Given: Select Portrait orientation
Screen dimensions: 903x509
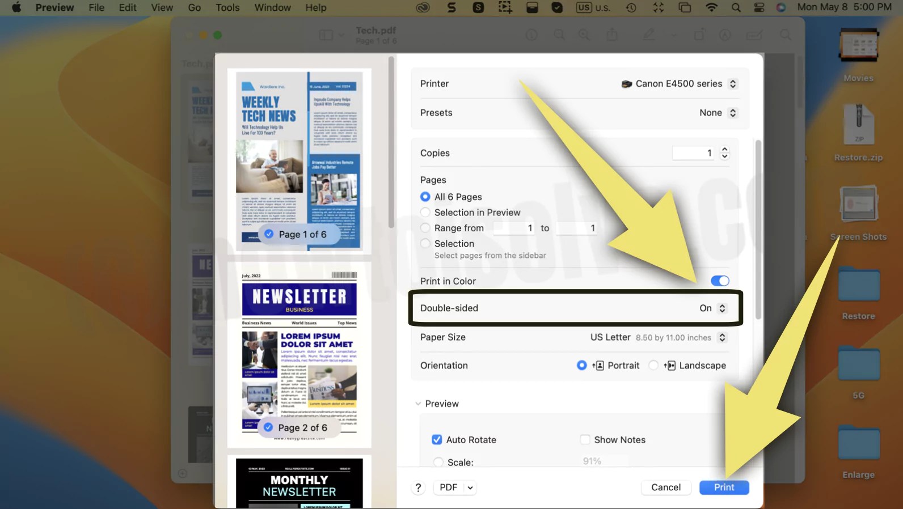Looking at the screenshot, I should point(581,366).
